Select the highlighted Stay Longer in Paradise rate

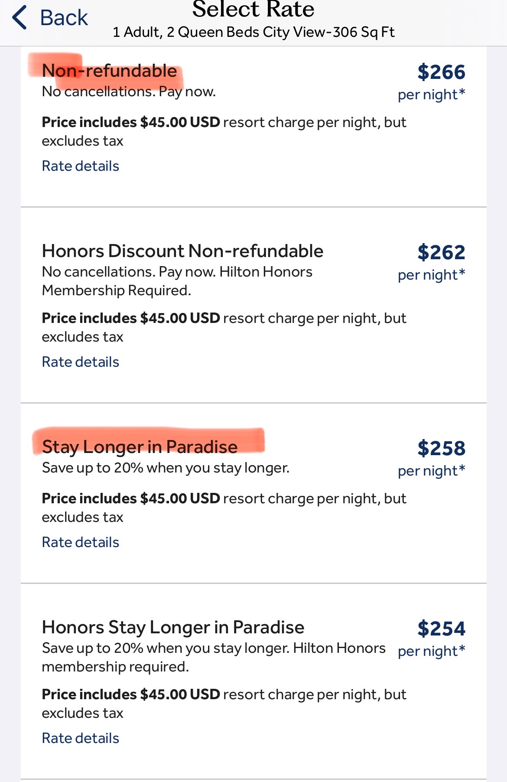pyautogui.click(x=140, y=447)
